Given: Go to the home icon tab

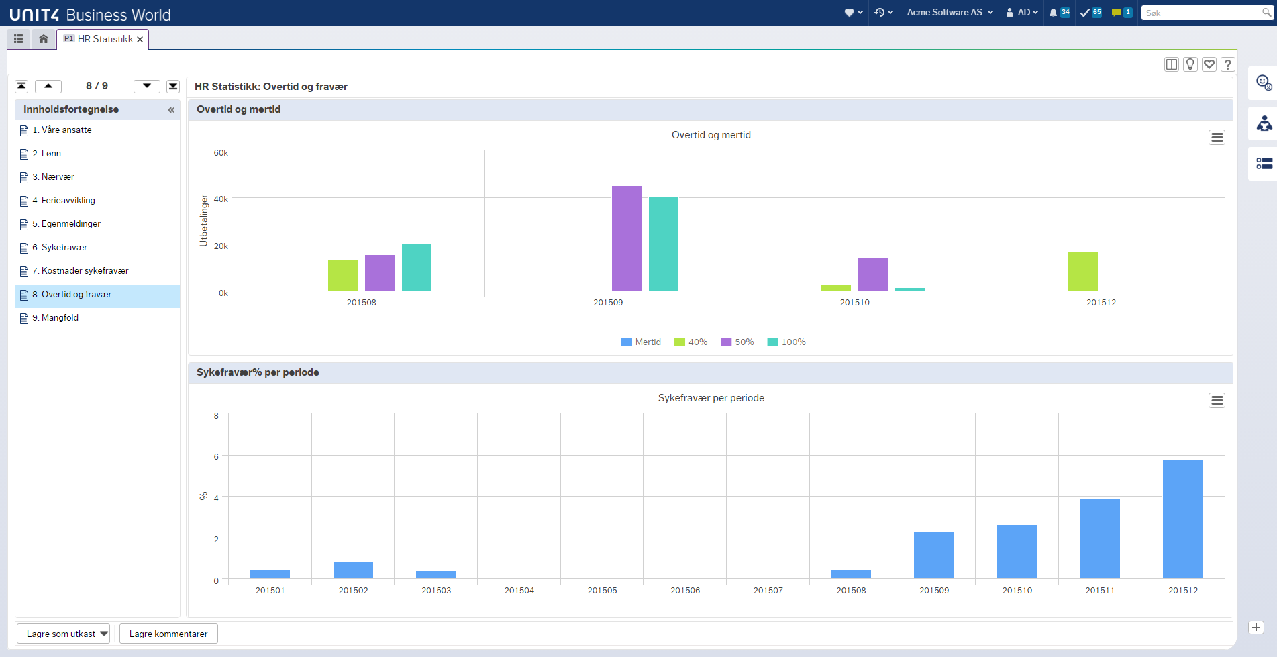Looking at the screenshot, I should pos(44,39).
